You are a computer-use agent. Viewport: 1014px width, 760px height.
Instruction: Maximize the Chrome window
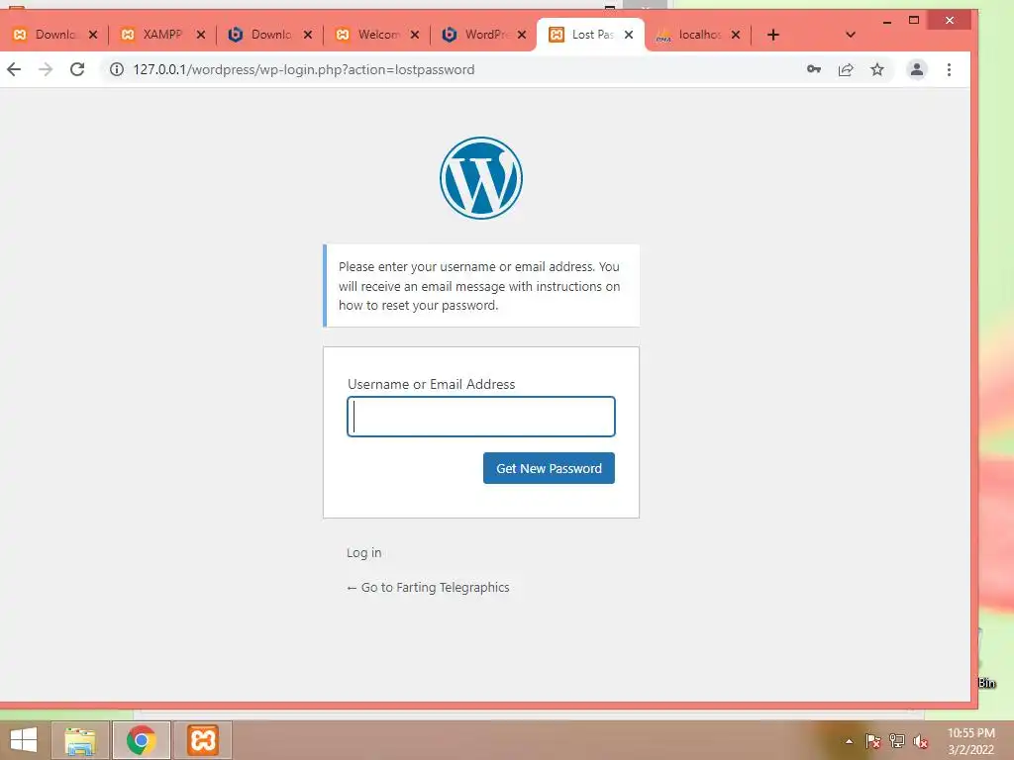click(914, 20)
